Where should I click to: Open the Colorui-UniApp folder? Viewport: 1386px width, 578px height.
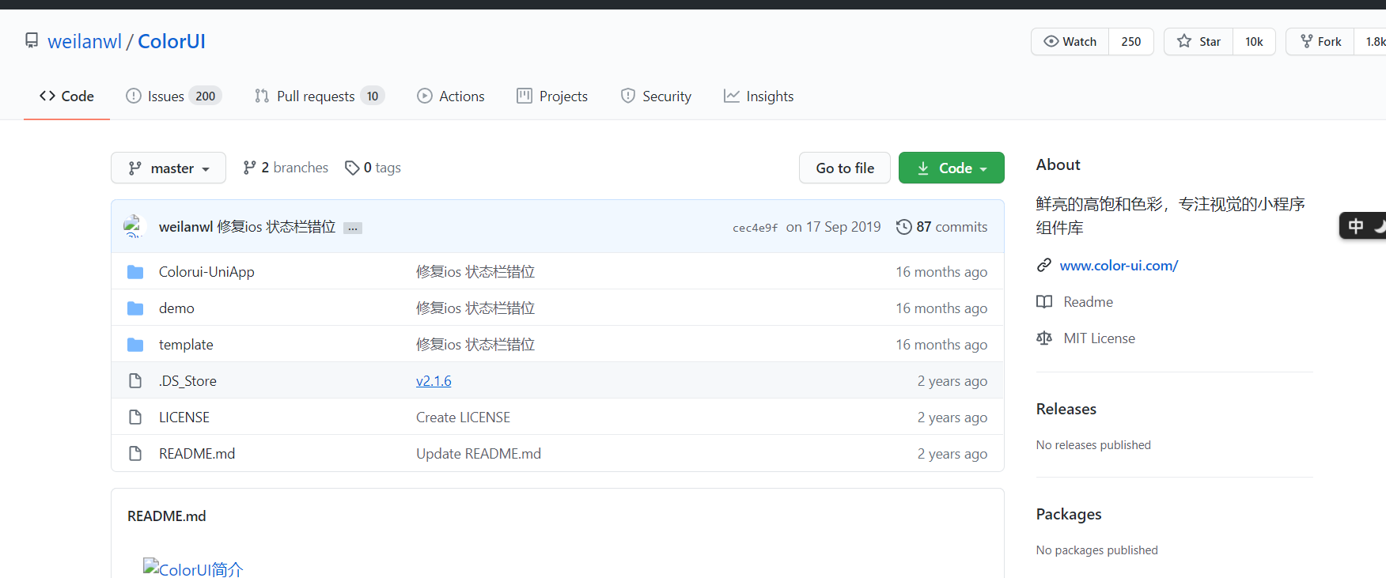tap(206, 272)
